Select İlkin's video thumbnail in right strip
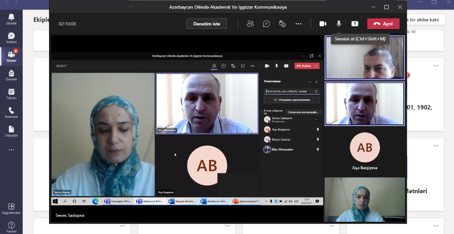Viewport: 454px width, 234px height. [365, 104]
